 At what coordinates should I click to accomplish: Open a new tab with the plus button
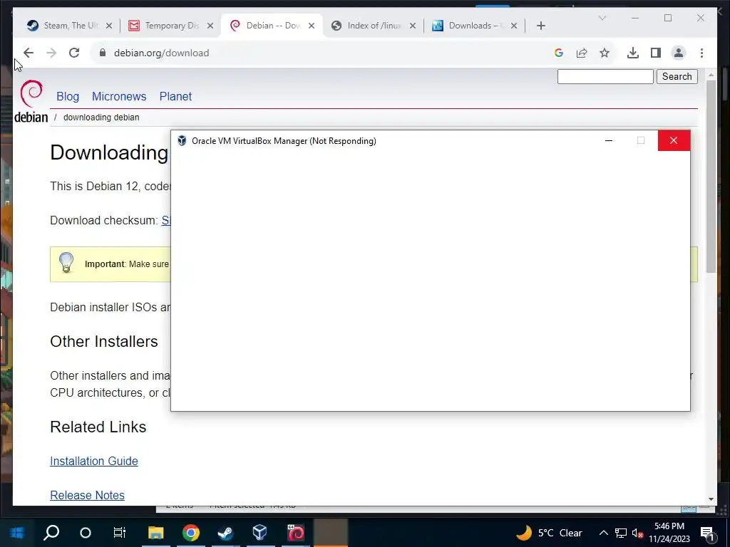[541, 26]
